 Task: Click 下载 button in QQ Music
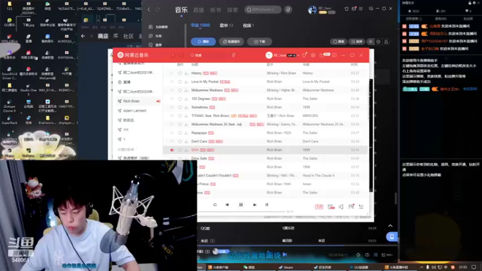click(x=260, y=42)
